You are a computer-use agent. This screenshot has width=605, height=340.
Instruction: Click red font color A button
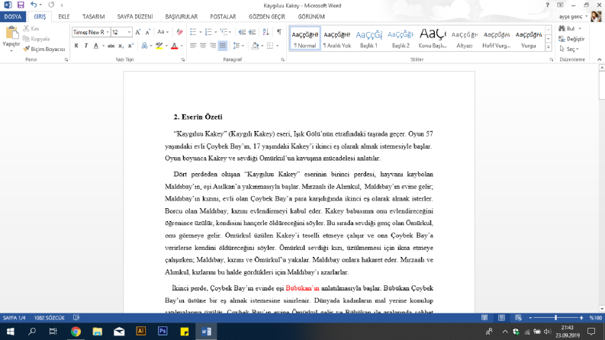[x=175, y=46]
